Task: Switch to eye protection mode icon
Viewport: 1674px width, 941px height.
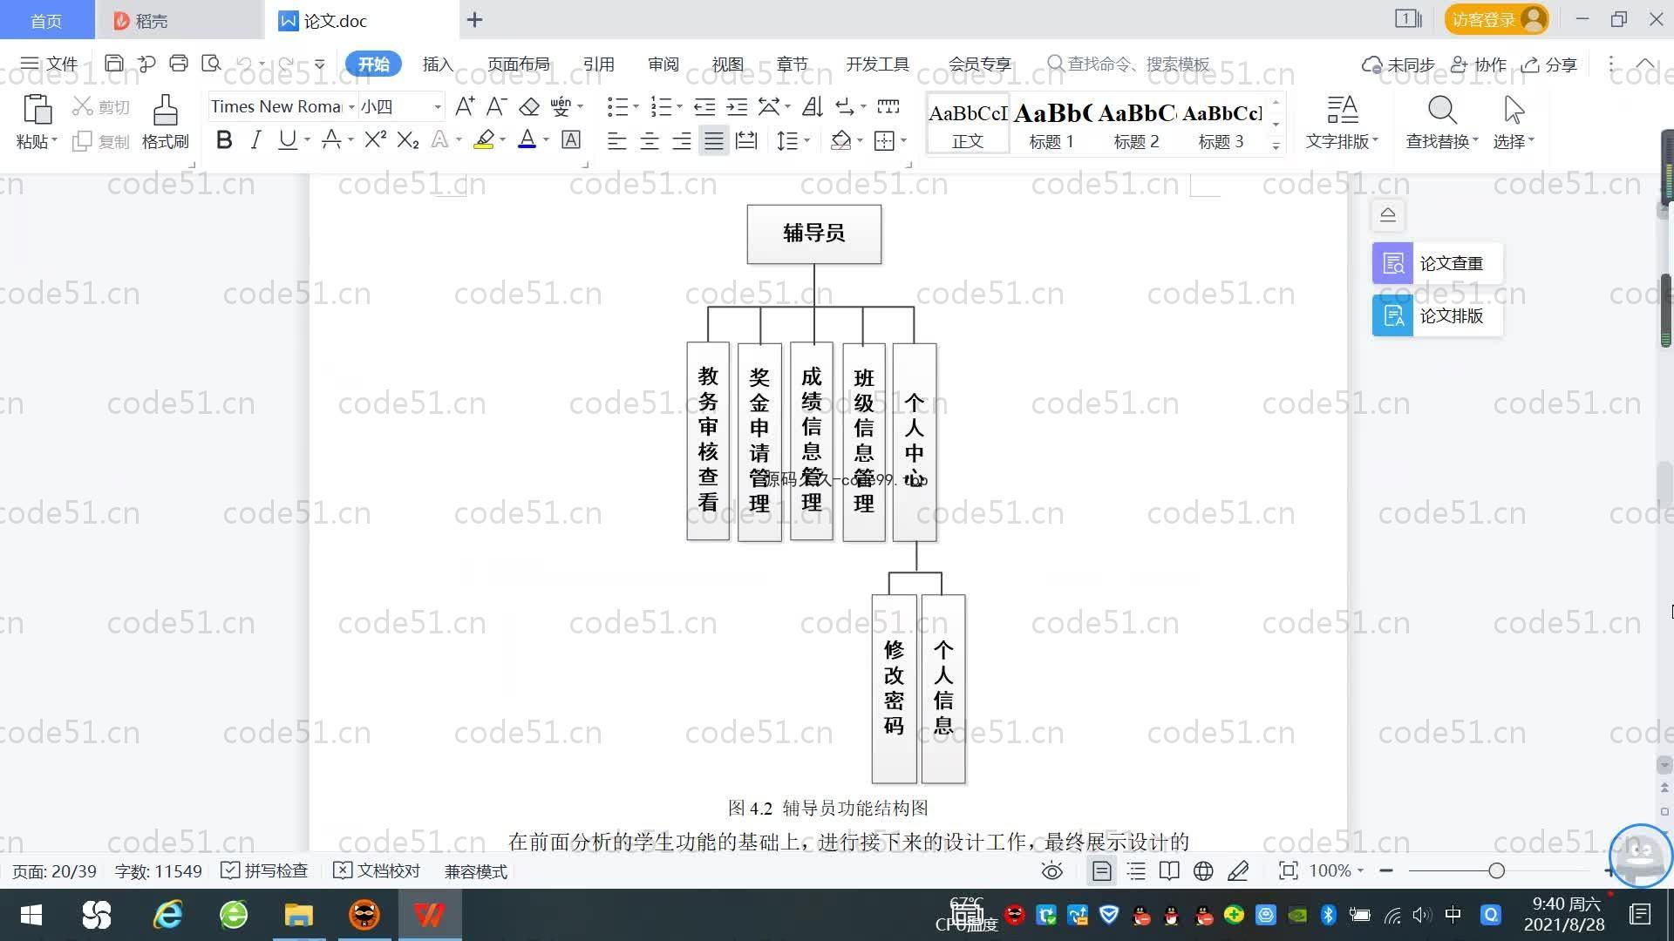Action: point(1052,870)
